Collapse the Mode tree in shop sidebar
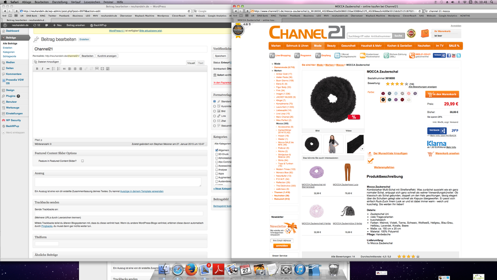 coord(272,64)
